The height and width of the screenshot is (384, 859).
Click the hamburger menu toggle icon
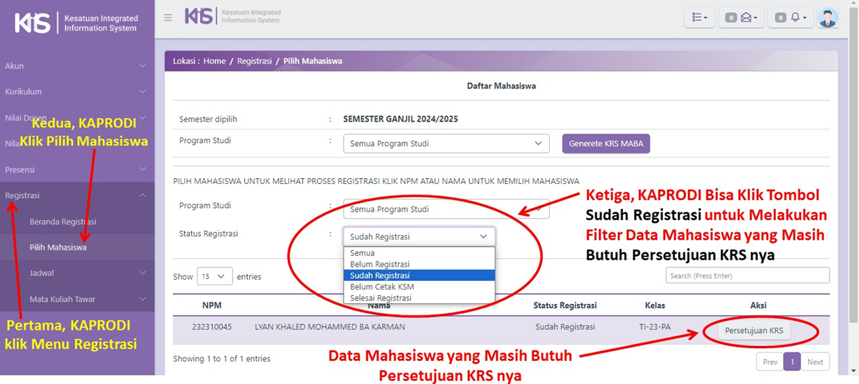(168, 18)
